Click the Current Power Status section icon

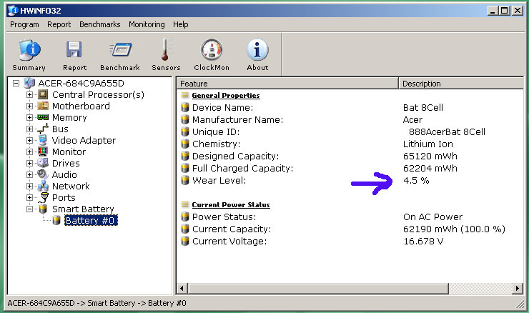pos(184,204)
